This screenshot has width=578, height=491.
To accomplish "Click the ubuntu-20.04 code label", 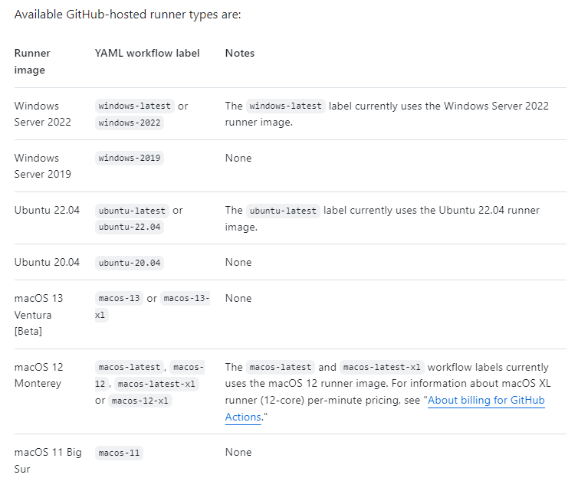I will [x=130, y=263].
